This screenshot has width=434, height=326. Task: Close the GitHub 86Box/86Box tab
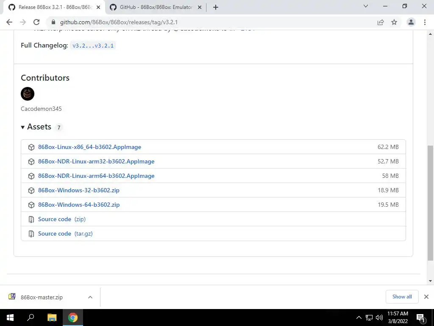200,8
